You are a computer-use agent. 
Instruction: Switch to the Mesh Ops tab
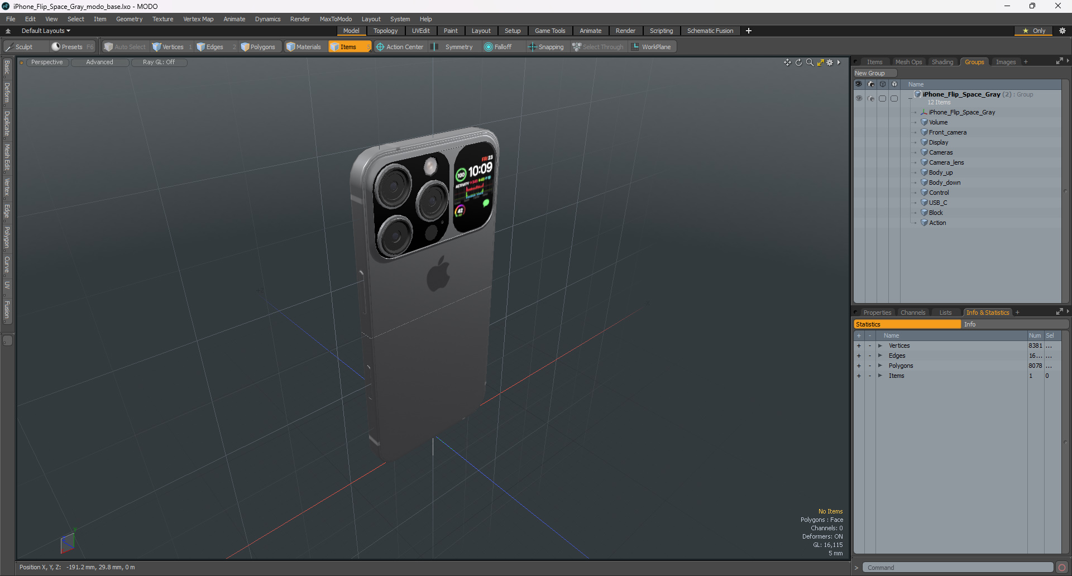(x=908, y=62)
